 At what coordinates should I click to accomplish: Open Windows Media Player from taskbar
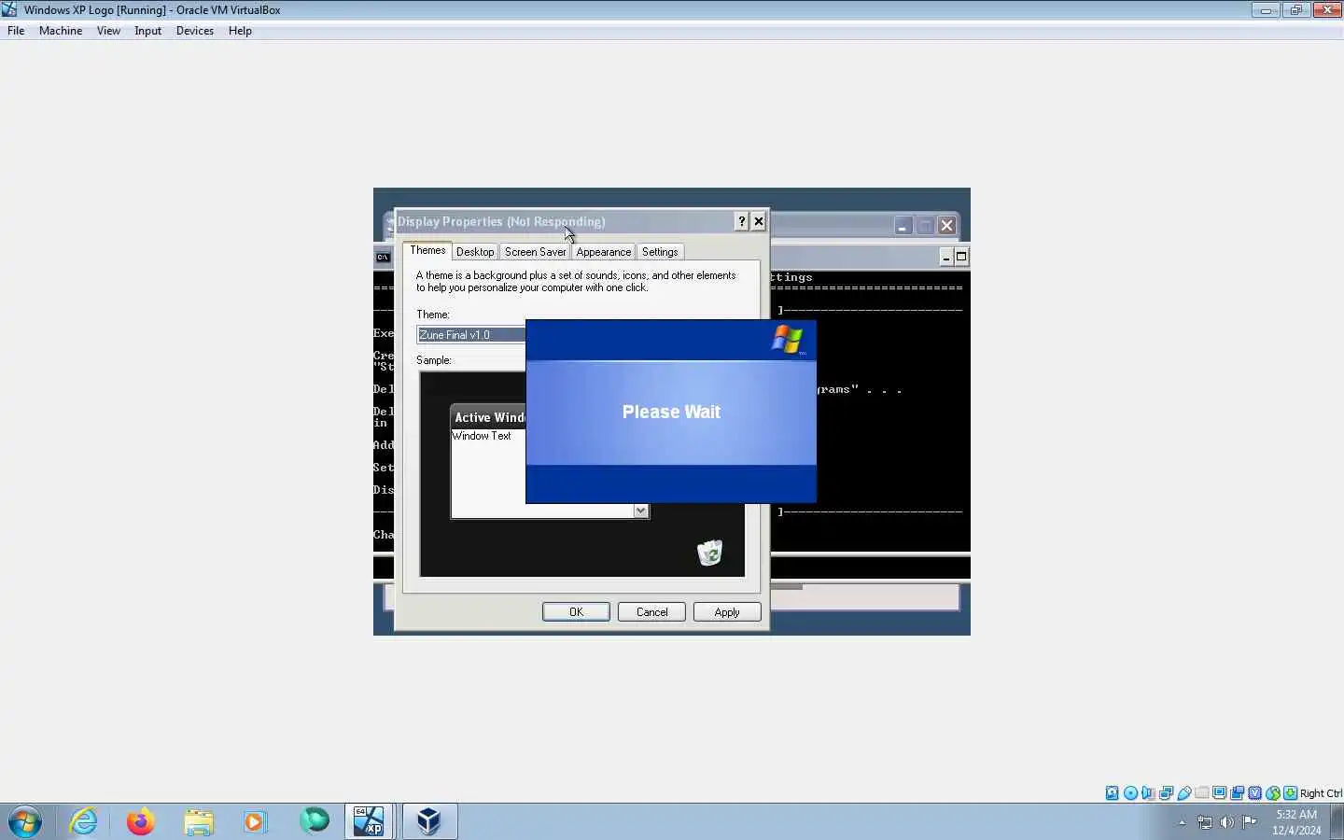(255, 821)
